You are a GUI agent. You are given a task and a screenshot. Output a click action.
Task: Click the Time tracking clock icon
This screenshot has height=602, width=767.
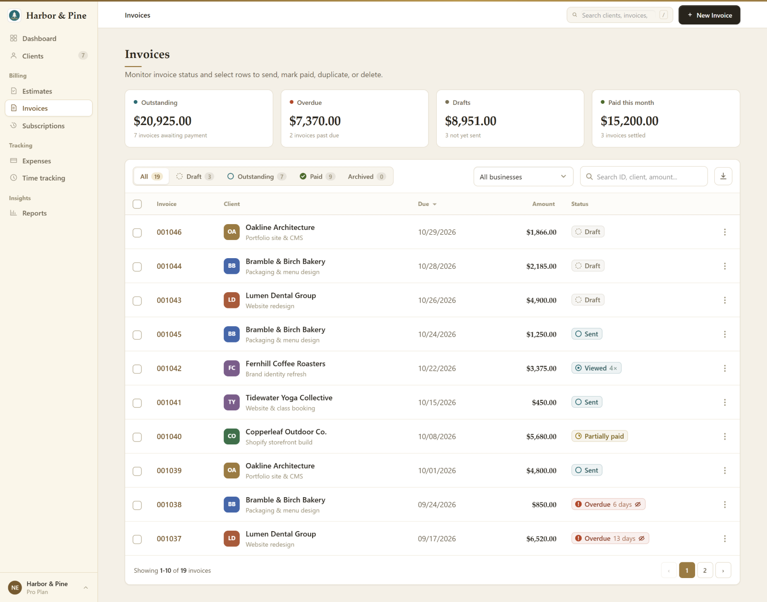click(x=13, y=178)
